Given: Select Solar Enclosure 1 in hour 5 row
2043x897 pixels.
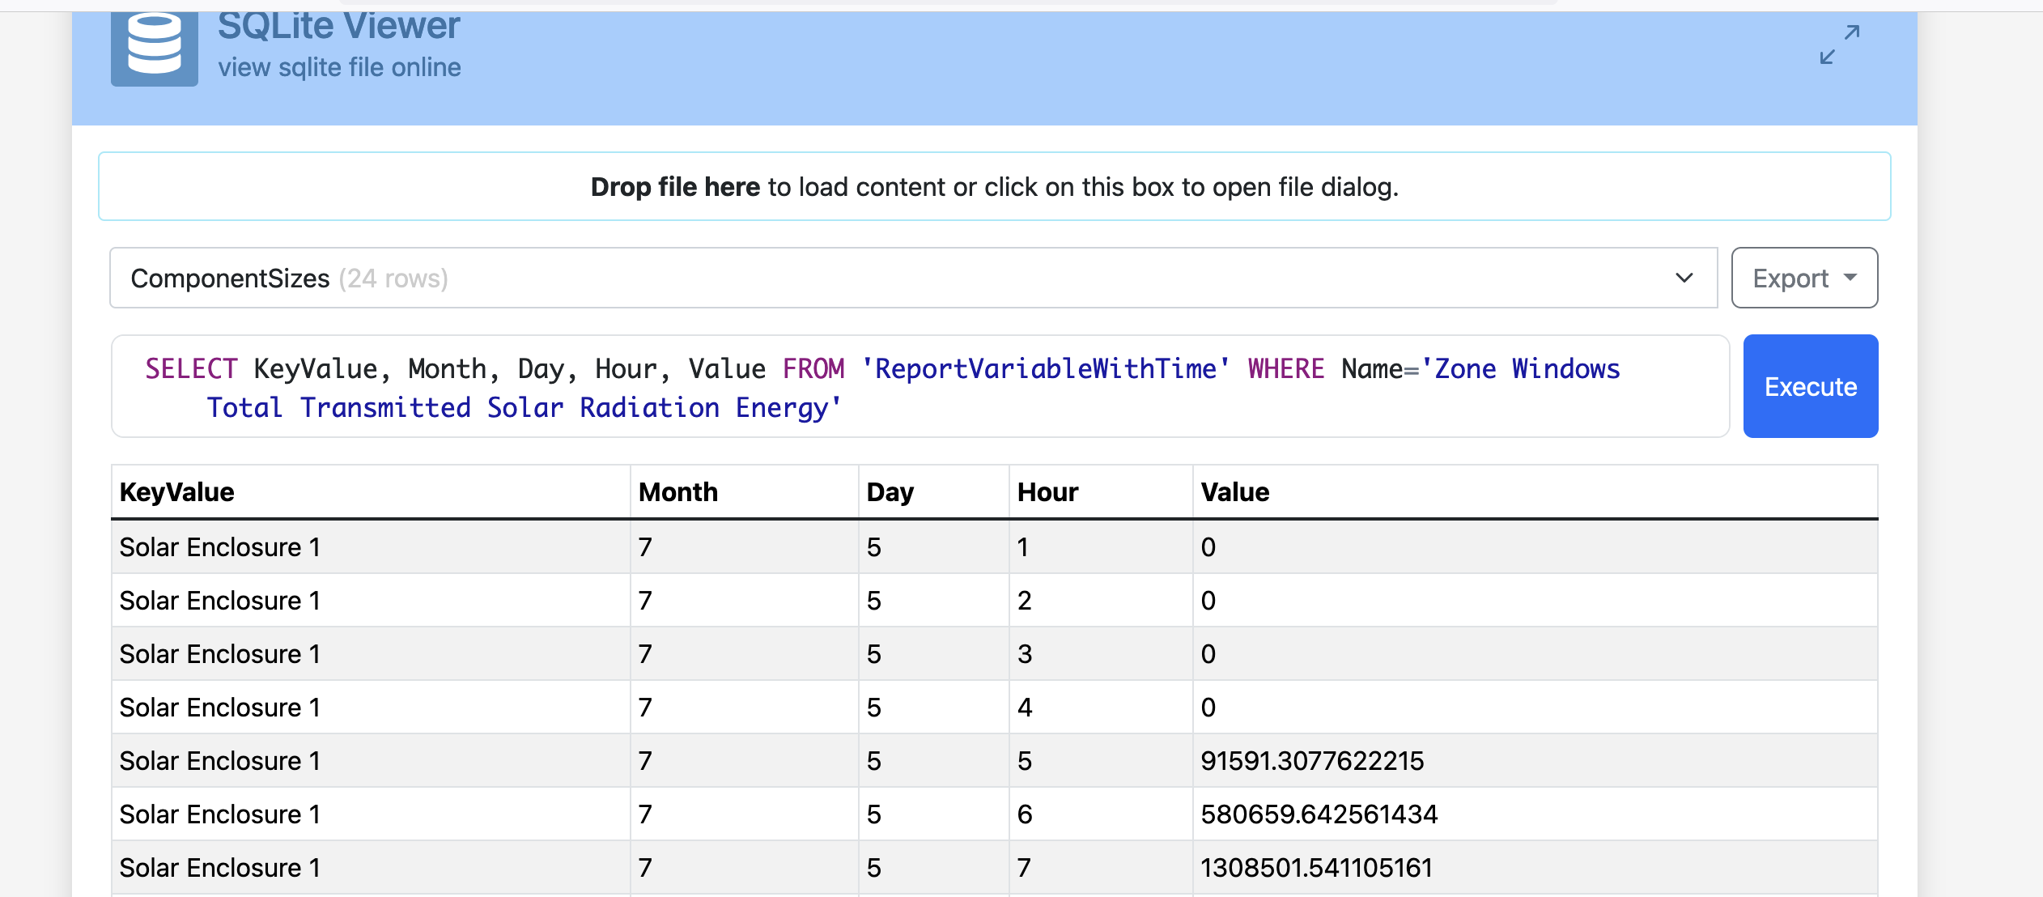Looking at the screenshot, I should tap(371, 761).
